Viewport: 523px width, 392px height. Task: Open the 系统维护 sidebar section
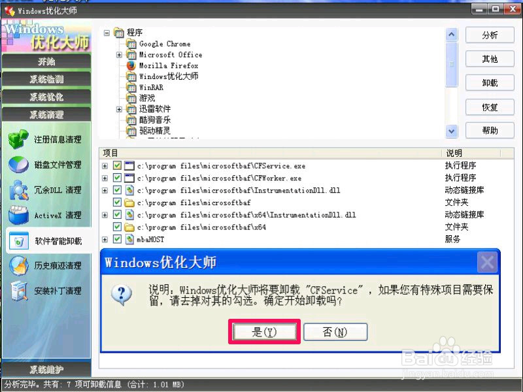point(46,369)
